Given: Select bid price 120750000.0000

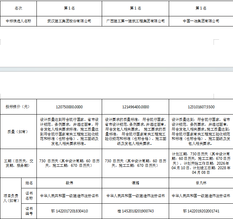Looking at the screenshot, I should (69, 107).
